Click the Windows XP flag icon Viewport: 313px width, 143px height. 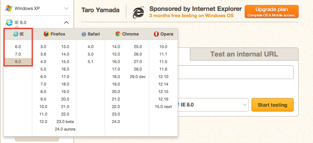pyautogui.click(x=8, y=8)
